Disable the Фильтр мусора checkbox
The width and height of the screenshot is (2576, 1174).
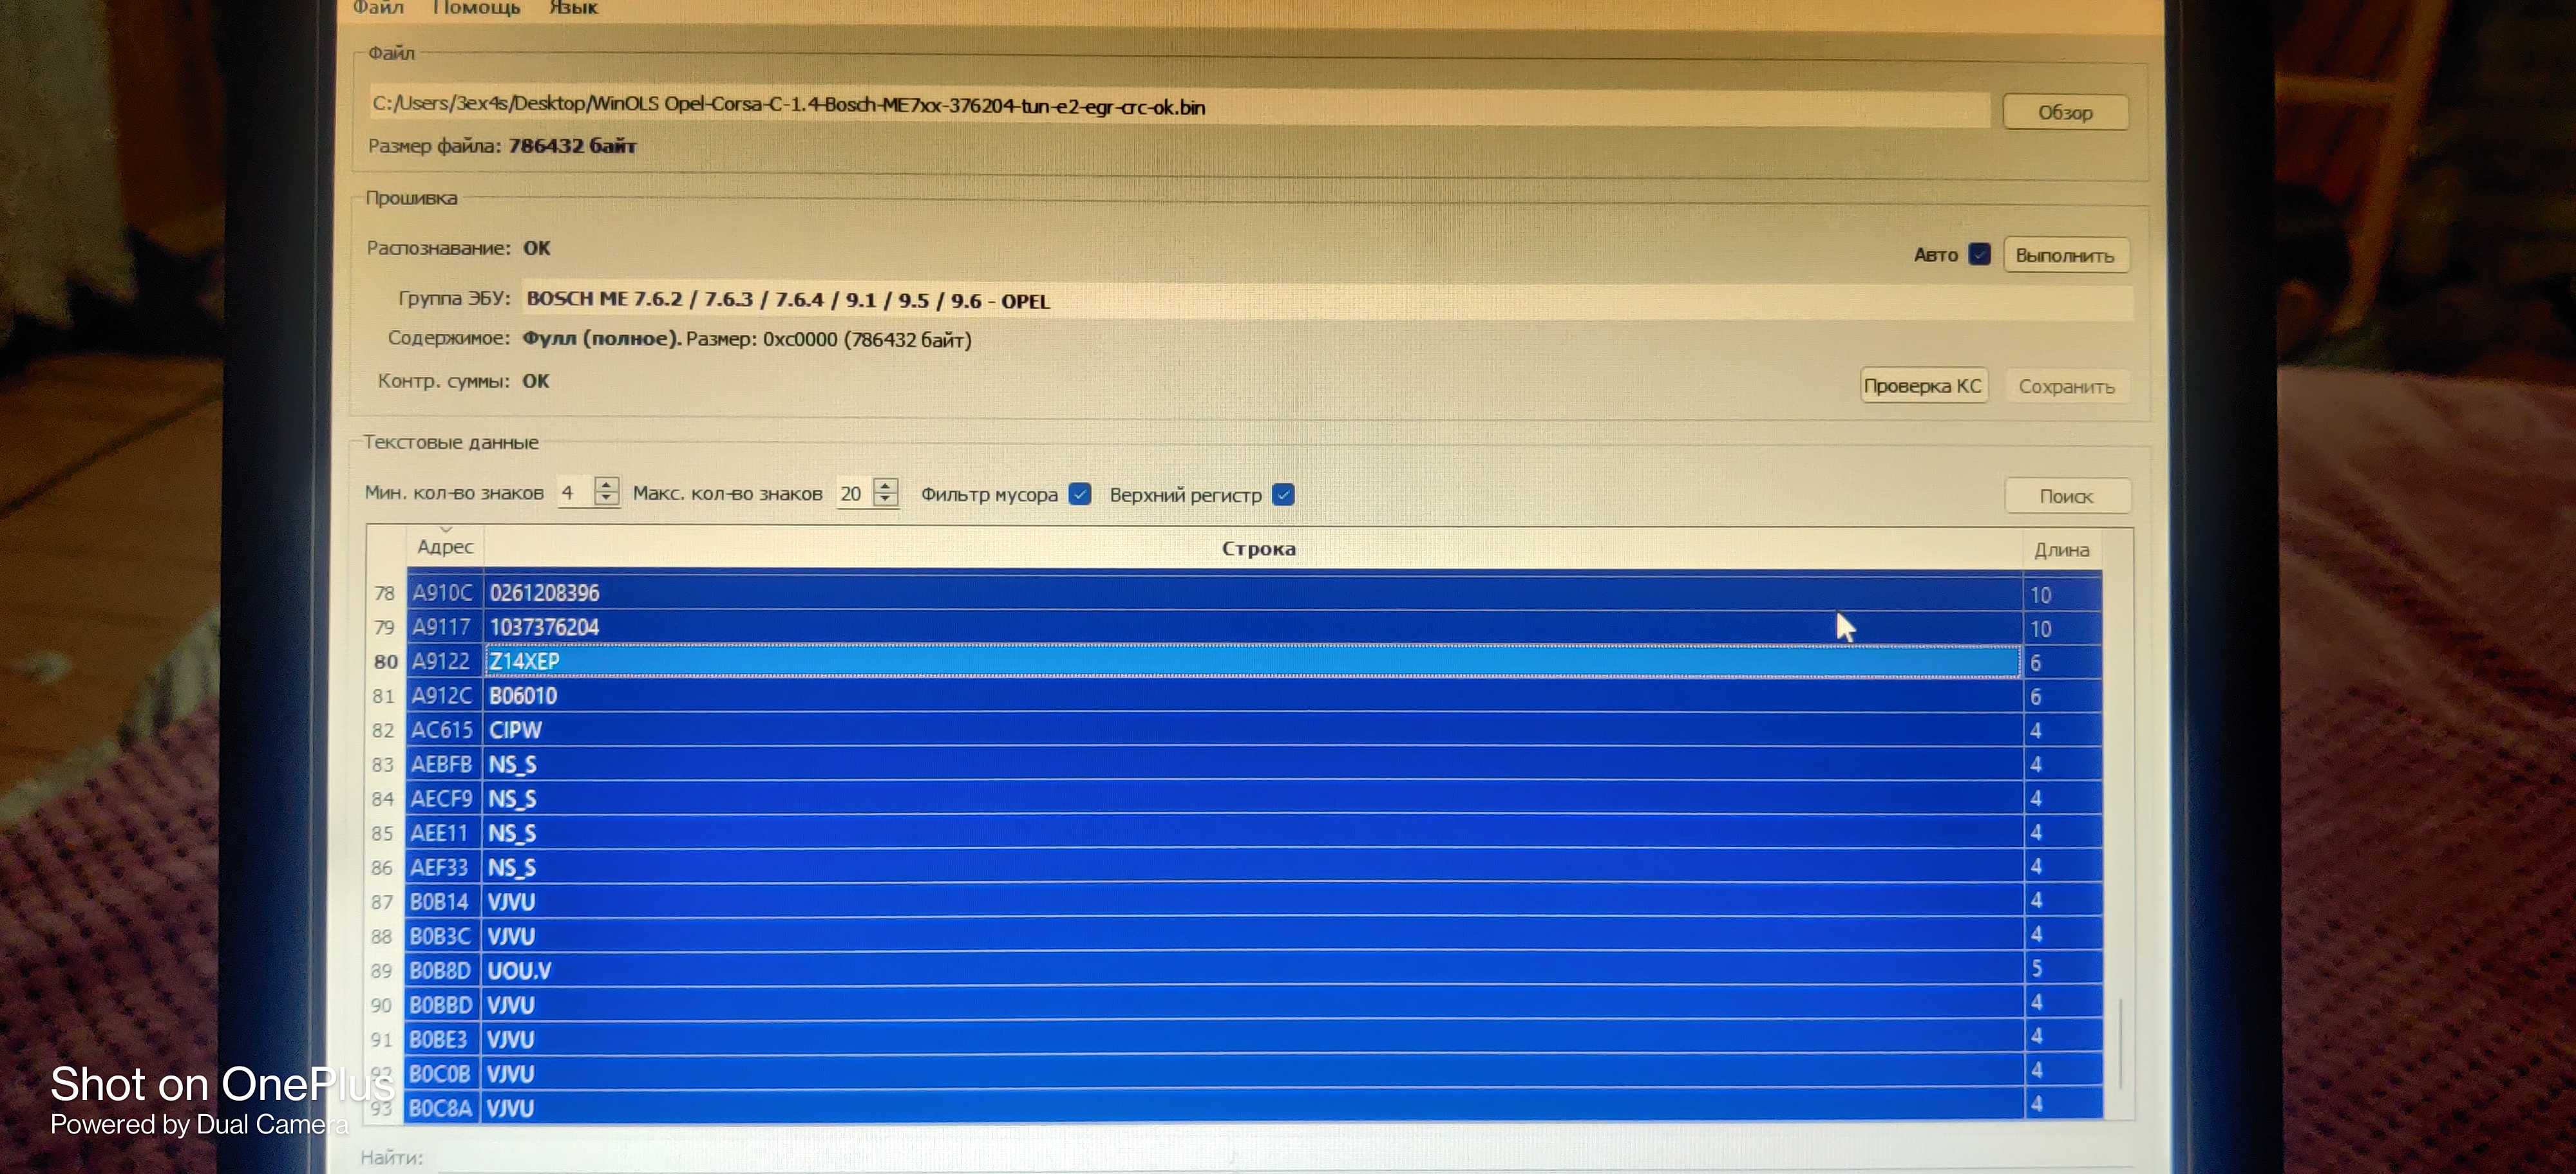pos(1080,494)
